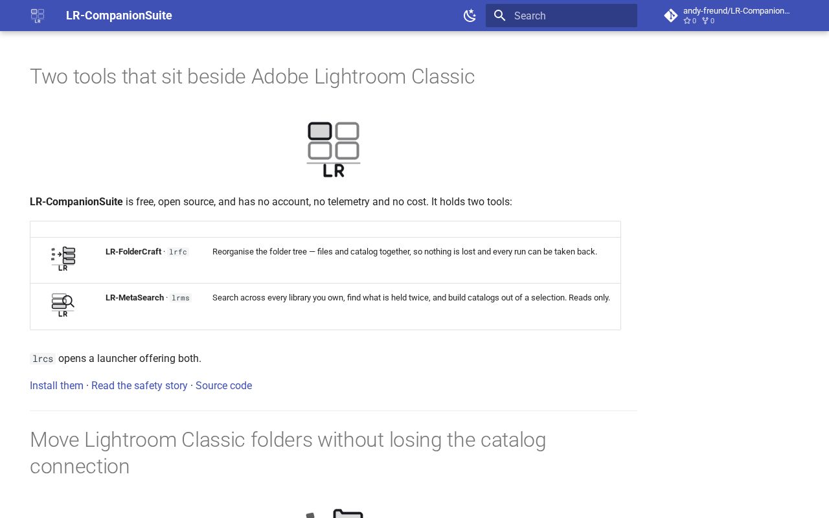Click the bold 'LR-CompanionSuite' text in the intro paragraph
Image resolution: width=829 pixels, height=518 pixels.
[x=76, y=202]
